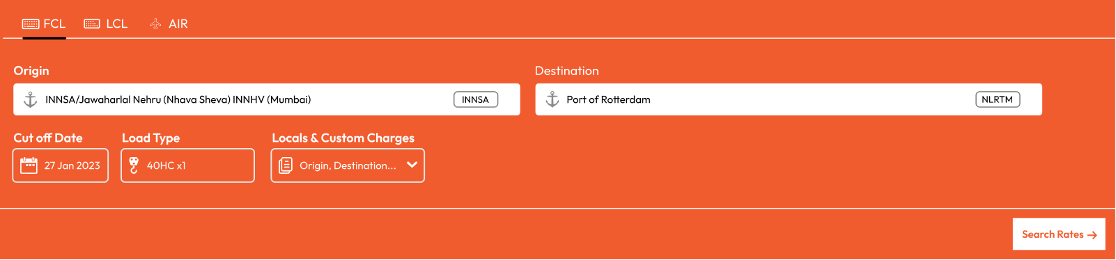
Task: Click the anchor icon in Destination field
Action: pyautogui.click(x=552, y=99)
